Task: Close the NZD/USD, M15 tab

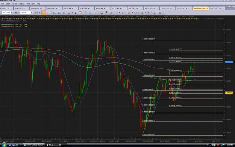Action: 191,8
